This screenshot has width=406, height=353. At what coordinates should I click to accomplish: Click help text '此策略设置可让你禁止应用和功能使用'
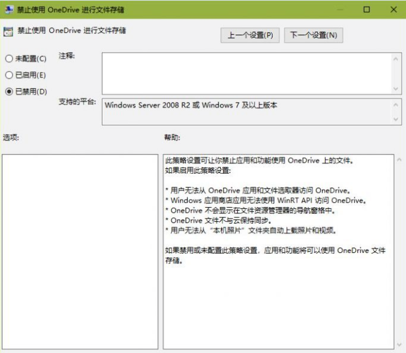225,161
